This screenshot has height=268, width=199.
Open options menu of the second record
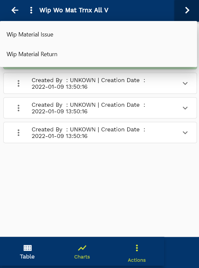[x=19, y=108]
